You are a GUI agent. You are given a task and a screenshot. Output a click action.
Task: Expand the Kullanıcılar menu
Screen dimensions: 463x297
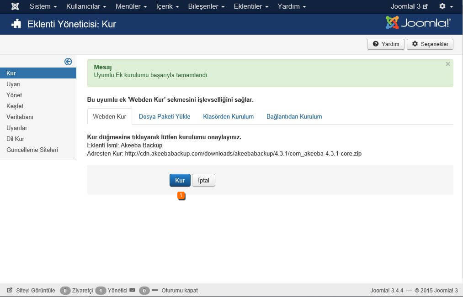click(x=86, y=6)
